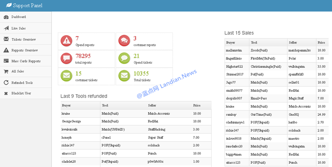Click the 78295 total reports count
The height and width of the screenshot is (167, 332).
tap(83, 55)
